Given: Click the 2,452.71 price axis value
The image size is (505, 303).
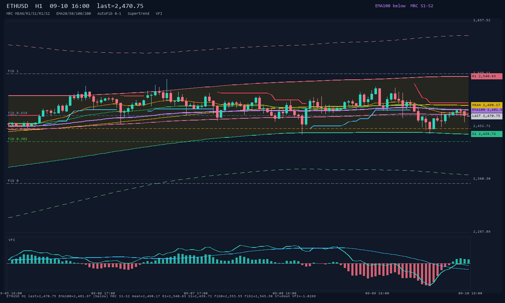Looking at the screenshot, I should (x=482, y=126).
